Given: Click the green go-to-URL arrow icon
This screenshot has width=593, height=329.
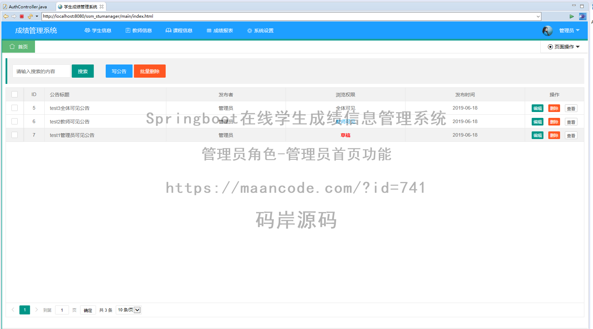Looking at the screenshot, I should click(x=572, y=16).
